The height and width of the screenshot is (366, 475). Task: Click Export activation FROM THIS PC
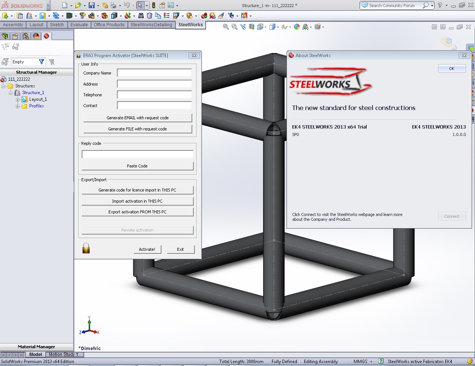(x=137, y=212)
